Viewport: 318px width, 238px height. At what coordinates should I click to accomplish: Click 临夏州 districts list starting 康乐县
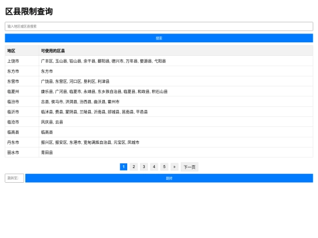tap(176, 92)
